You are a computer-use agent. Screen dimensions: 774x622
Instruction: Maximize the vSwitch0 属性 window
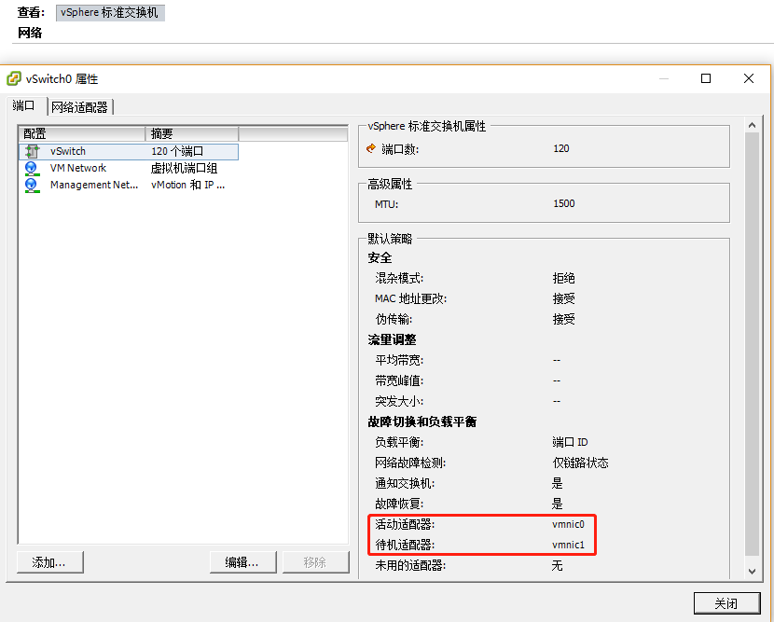(706, 78)
